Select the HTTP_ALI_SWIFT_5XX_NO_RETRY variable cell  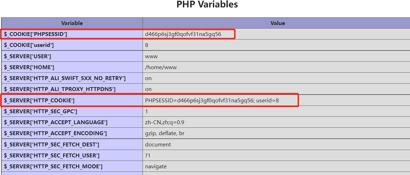(x=72, y=78)
